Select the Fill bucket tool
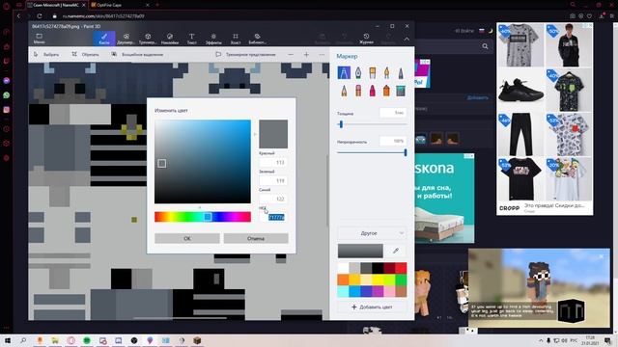Image resolution: width=618 pixels, height=347 pixels. point(401,91)
